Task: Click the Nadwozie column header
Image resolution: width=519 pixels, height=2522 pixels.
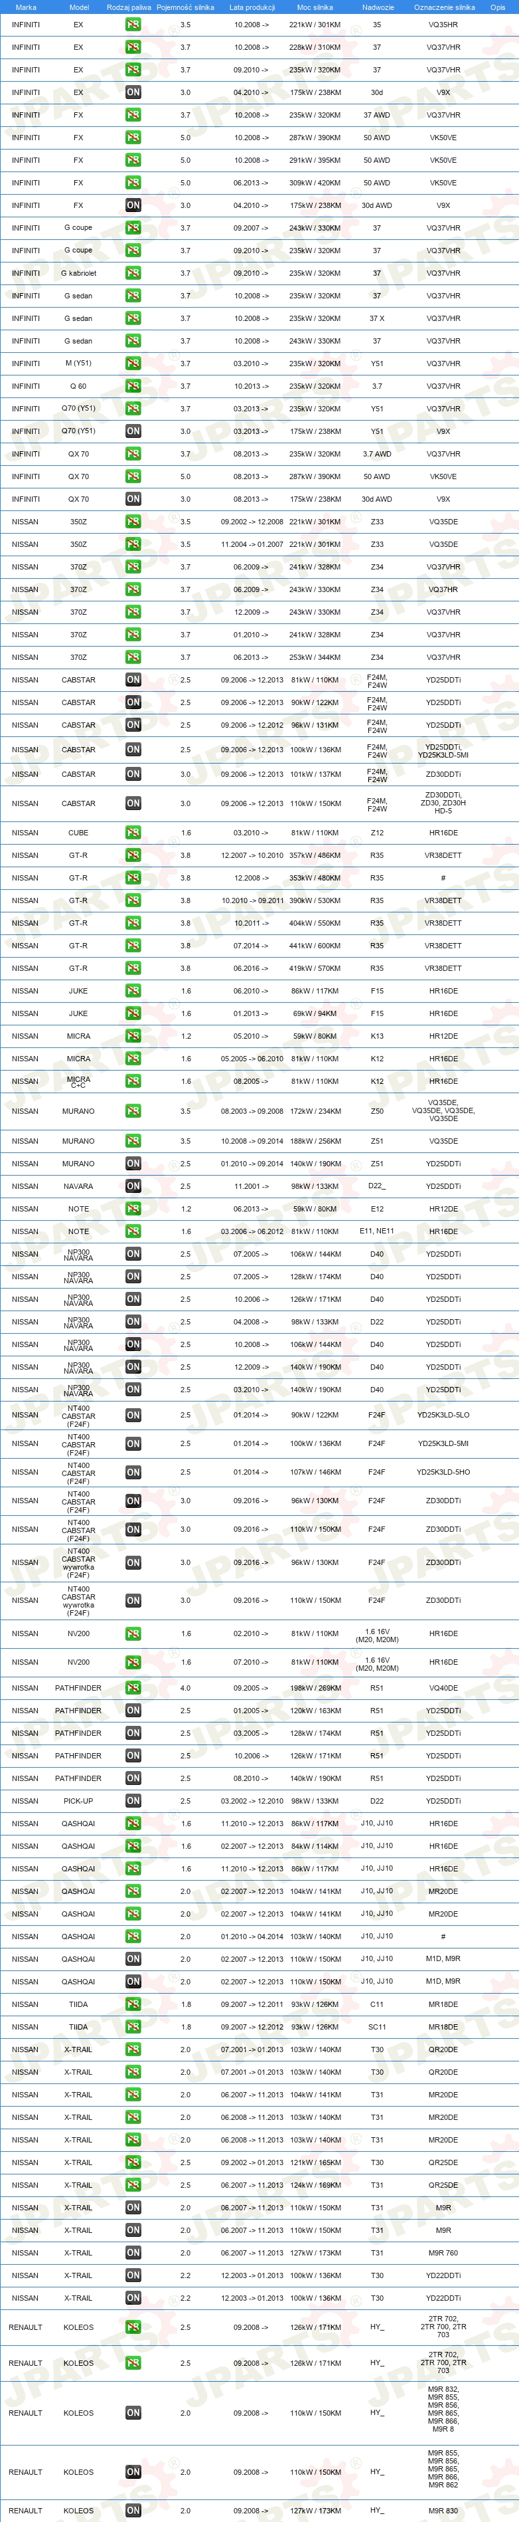Action: pyautogui.click(x=377, y=7)
